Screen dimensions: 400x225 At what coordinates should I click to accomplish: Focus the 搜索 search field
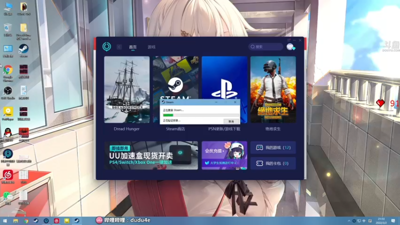(266, 46)
